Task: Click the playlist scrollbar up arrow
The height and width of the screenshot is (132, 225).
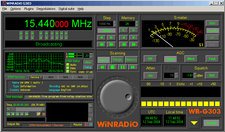Action: [x=90, y=105]
